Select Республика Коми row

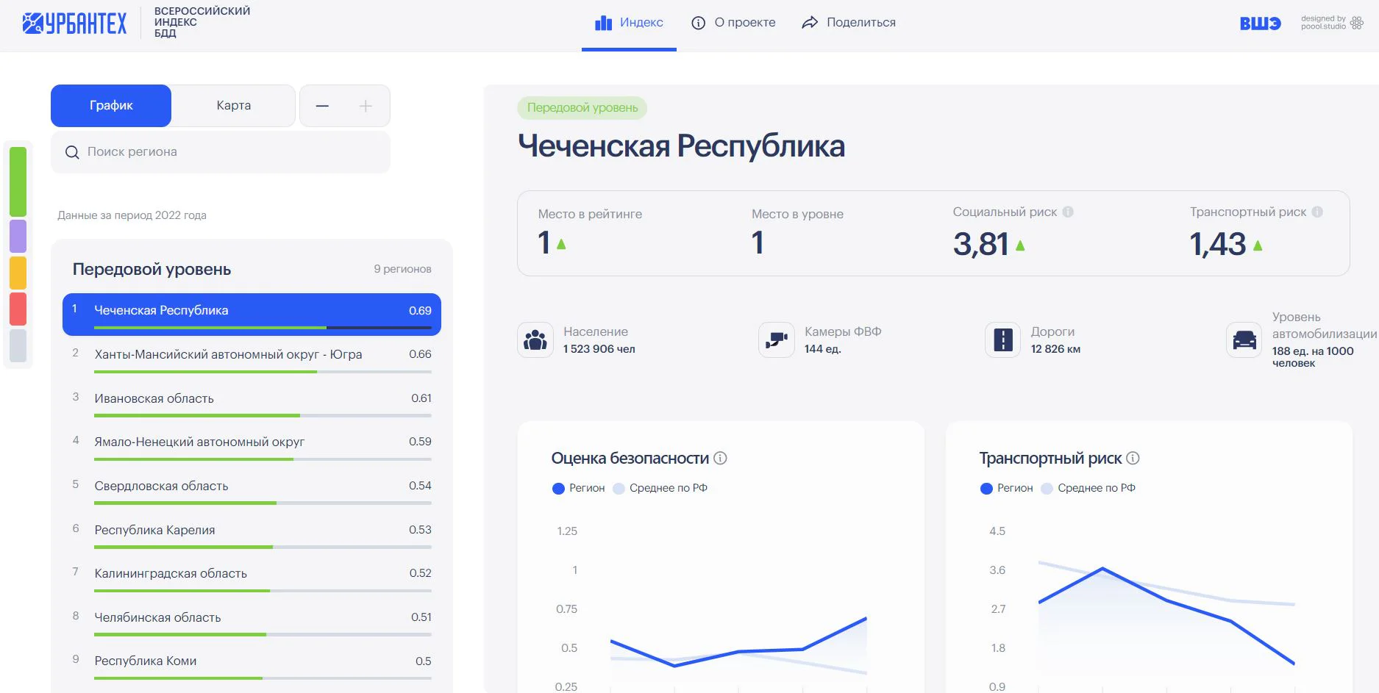[x=252, y=664]
